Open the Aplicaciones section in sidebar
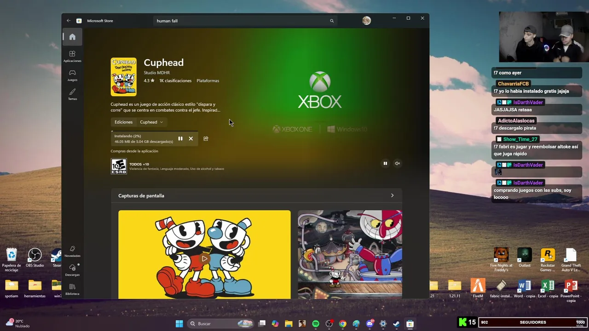Screen dimensions: 589x331 click(x=72, y=57)
